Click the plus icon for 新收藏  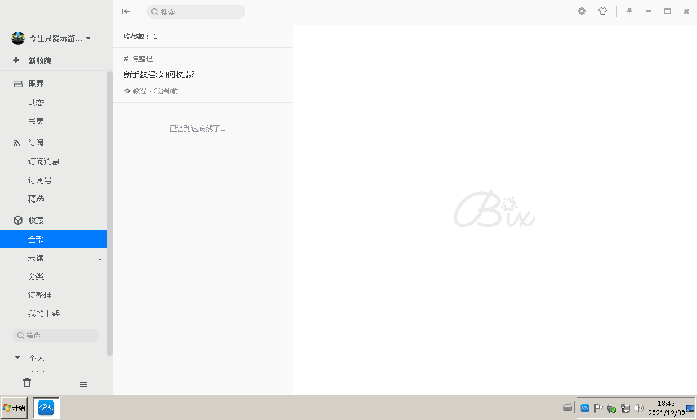click(16, 60)
